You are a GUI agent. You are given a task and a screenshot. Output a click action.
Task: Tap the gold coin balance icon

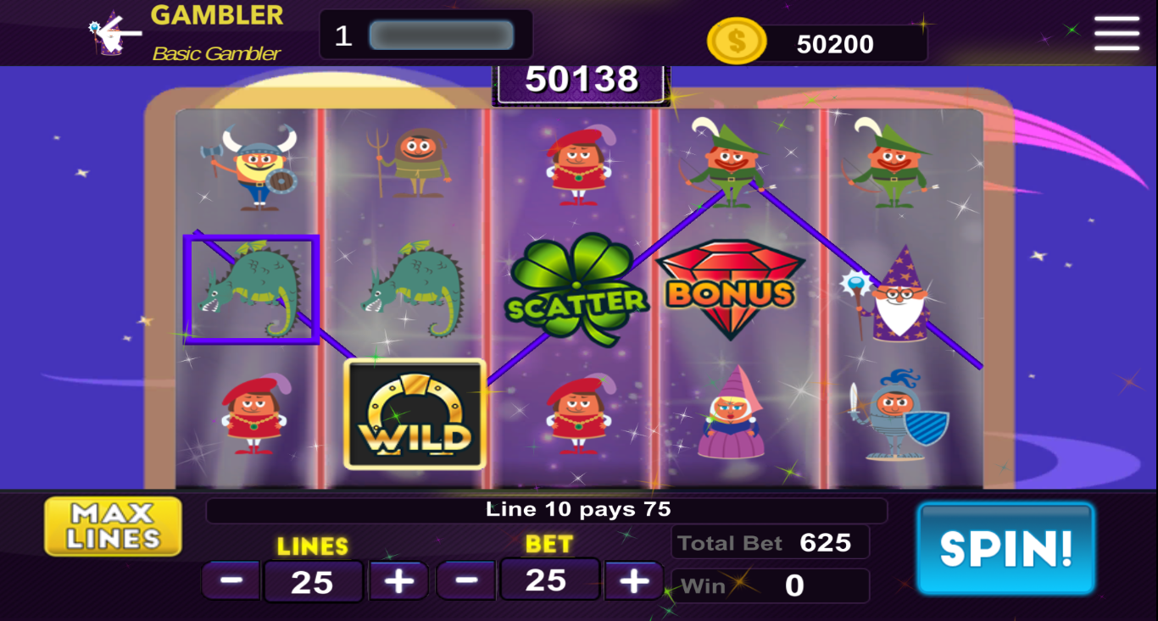point(737,42)
